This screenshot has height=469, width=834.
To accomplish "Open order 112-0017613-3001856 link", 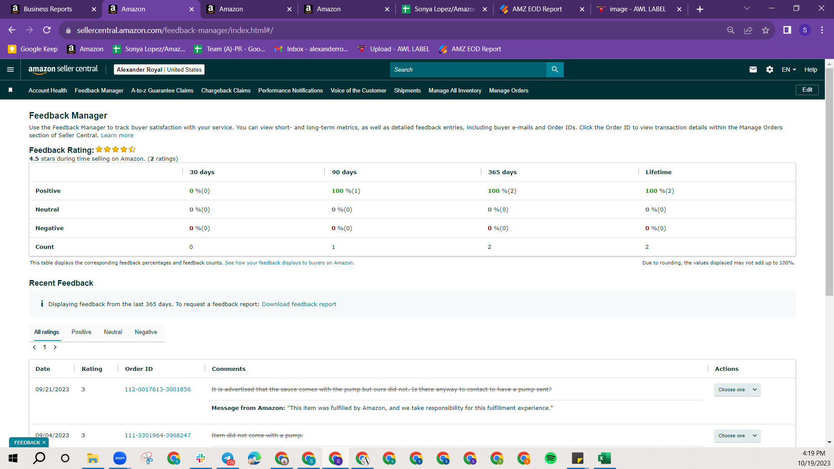I will (158, 390).
